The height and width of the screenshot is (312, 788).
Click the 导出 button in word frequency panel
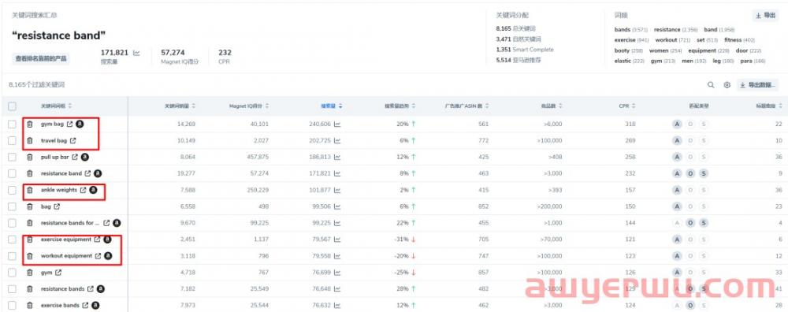(765, 16)
